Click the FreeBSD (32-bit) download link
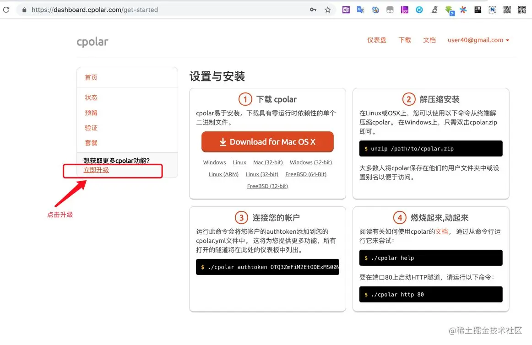 (267, 186)
